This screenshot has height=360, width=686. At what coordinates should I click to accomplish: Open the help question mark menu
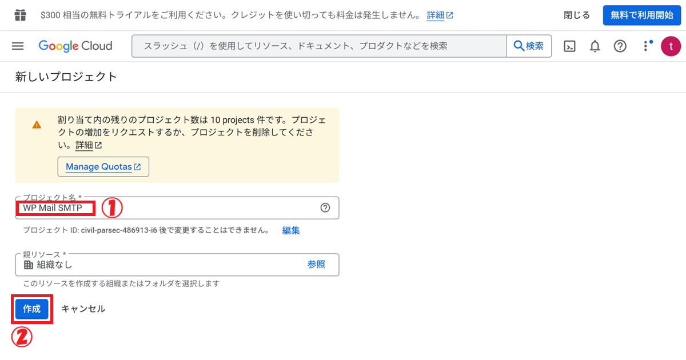tap(620, 46)
